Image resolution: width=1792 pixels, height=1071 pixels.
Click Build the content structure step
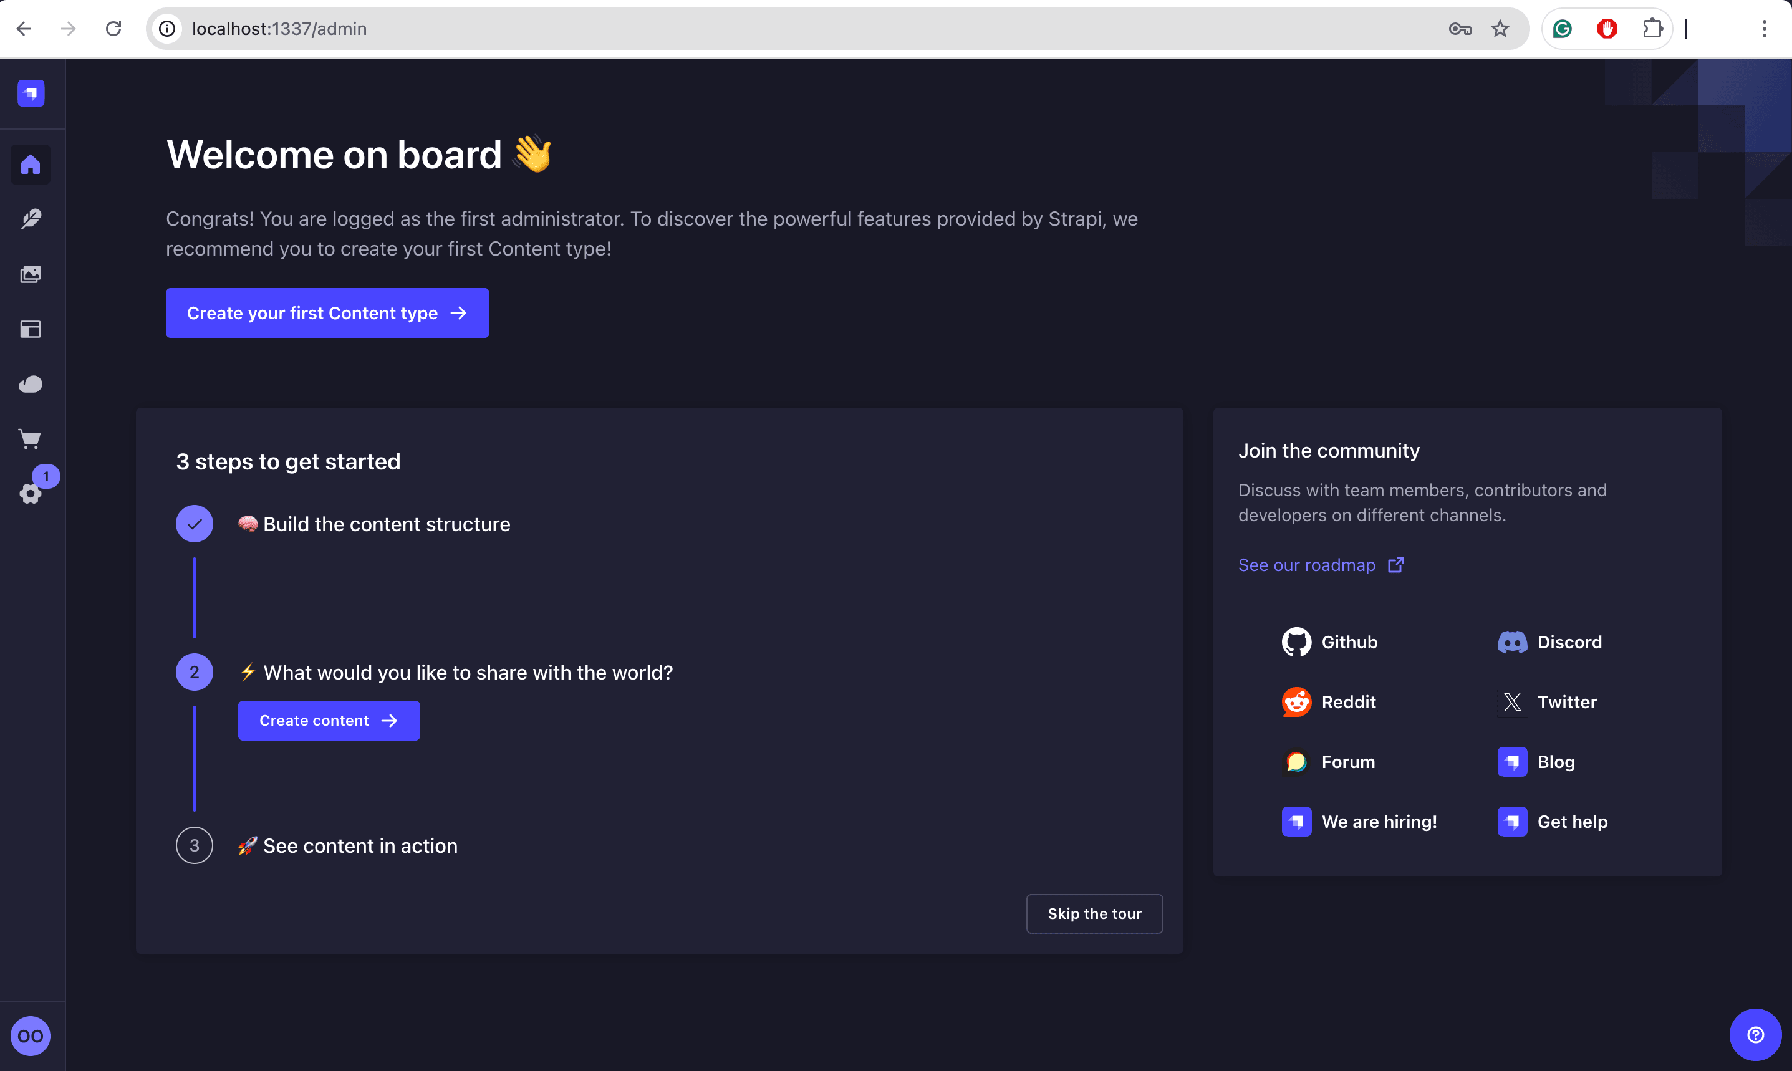tap(375, 524)
